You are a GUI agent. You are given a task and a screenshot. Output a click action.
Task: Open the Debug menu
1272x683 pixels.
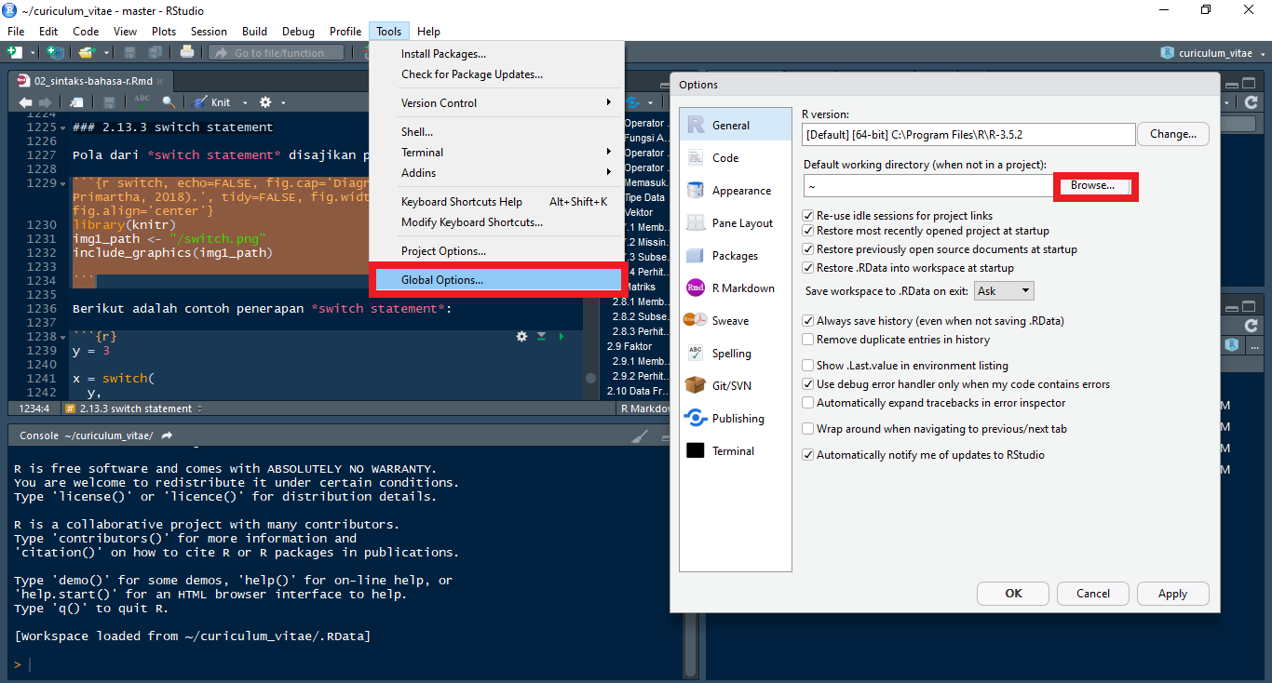(298, 32)
